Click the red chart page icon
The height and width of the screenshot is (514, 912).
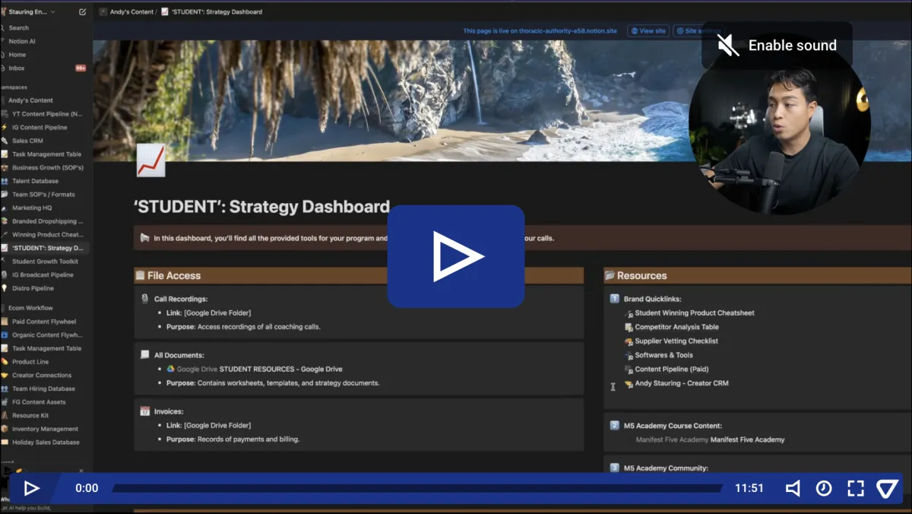tap(150, 160)
